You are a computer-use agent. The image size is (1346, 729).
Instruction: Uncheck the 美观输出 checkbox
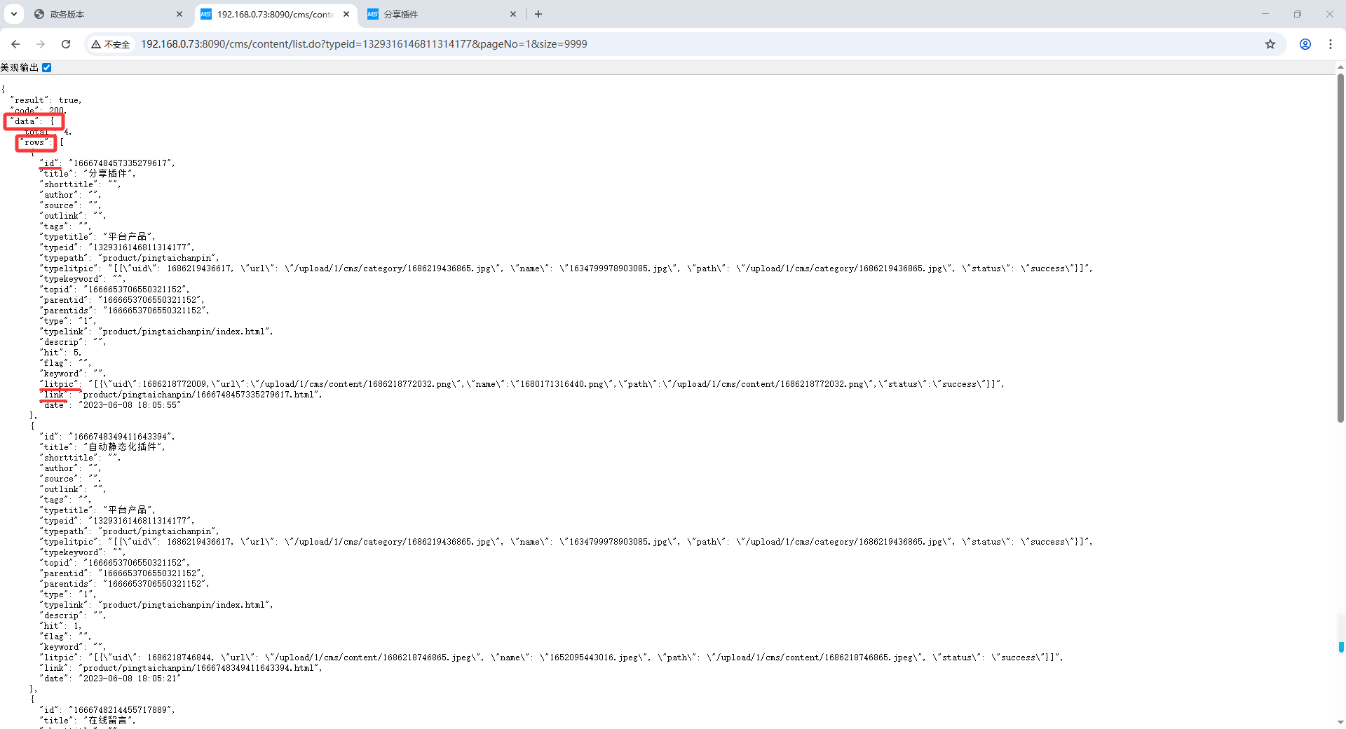(47, 68)
